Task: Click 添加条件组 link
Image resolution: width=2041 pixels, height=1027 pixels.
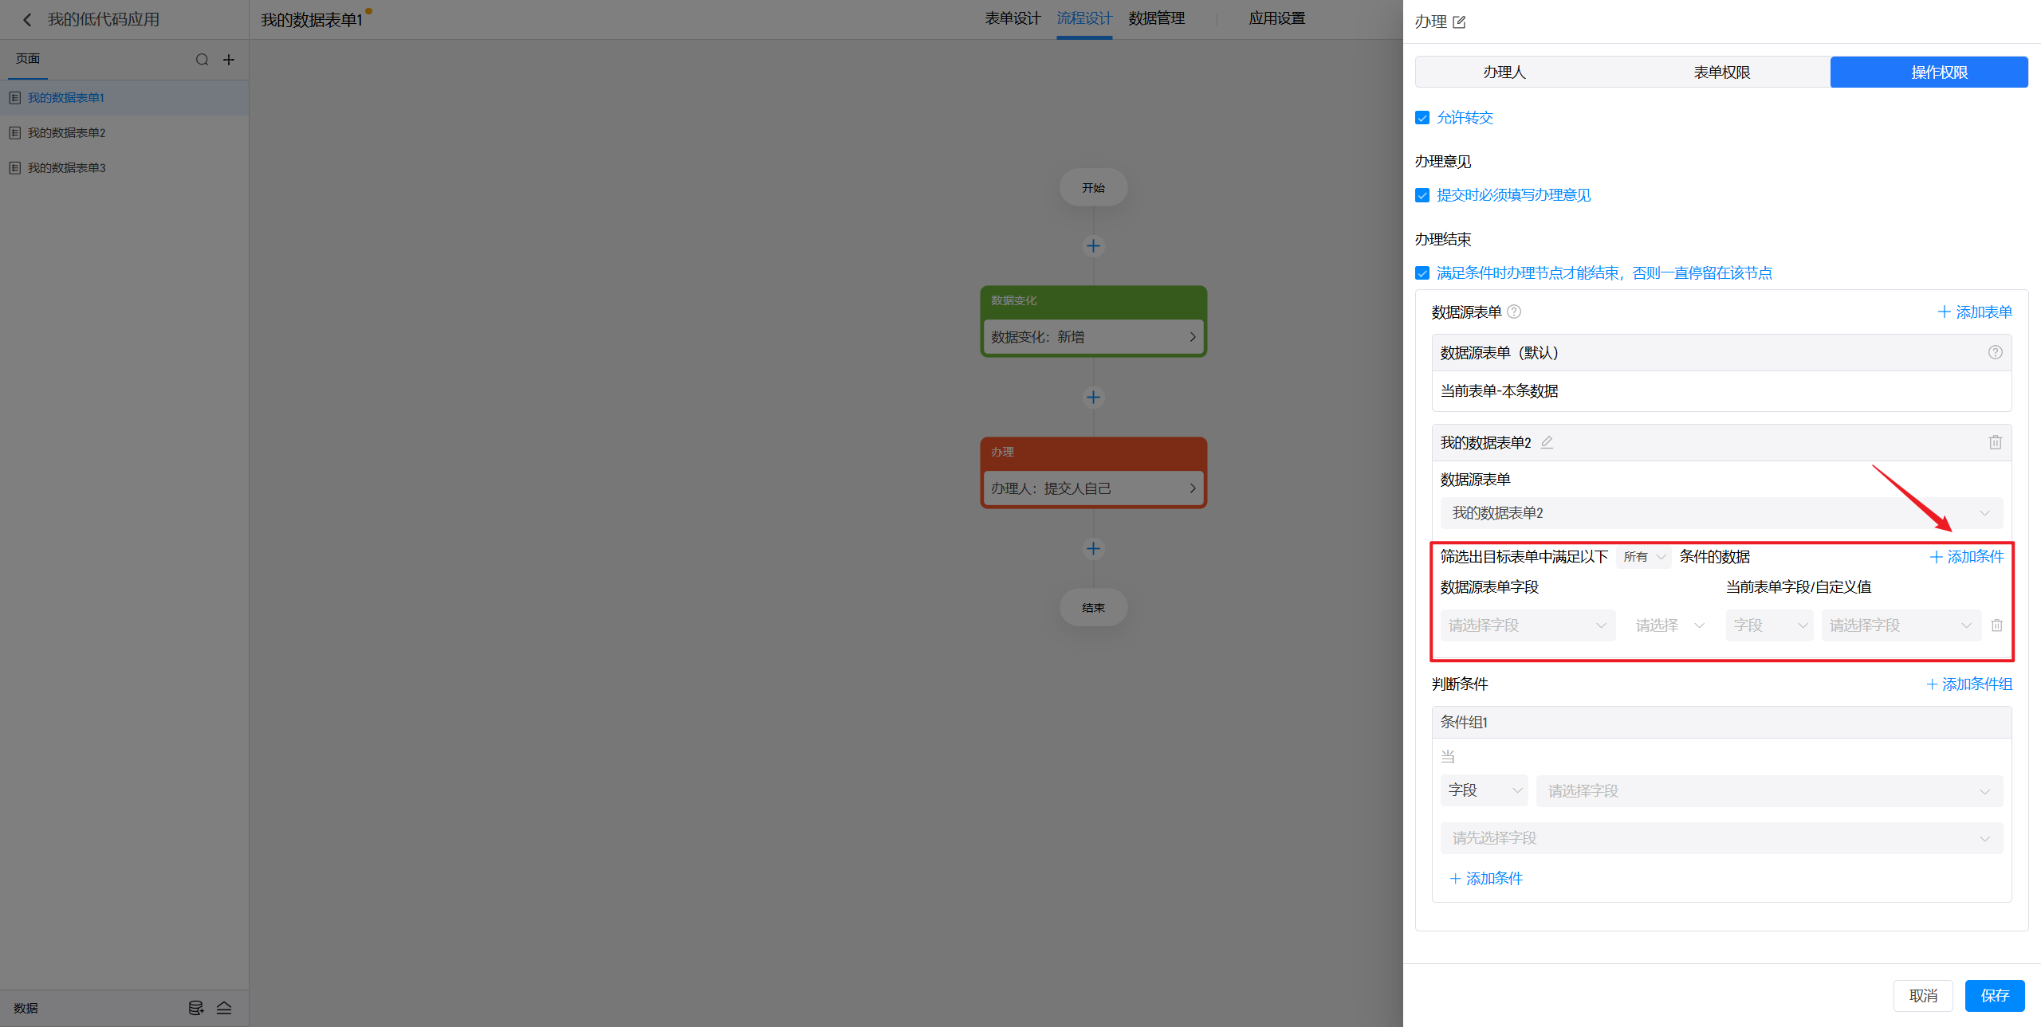Action: (1969, 684)
